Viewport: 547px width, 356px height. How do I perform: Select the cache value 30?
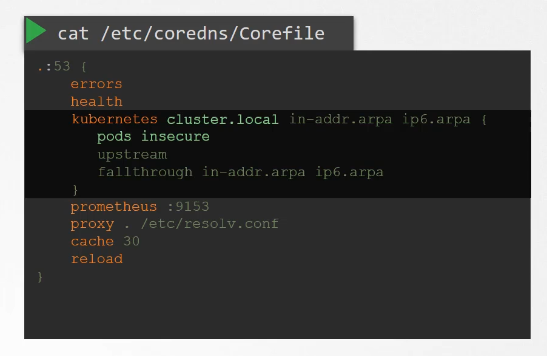(x=132, y=241)
